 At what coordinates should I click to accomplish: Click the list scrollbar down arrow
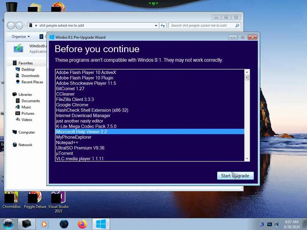pyautogui.click(x=247, y=159)
